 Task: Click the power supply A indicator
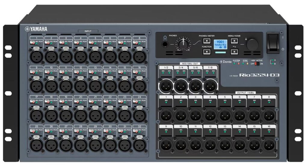coord(273,60)
